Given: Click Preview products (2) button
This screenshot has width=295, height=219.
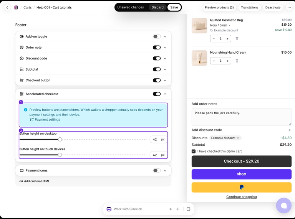Looking at the screenshot, I should tap(219, 8).
